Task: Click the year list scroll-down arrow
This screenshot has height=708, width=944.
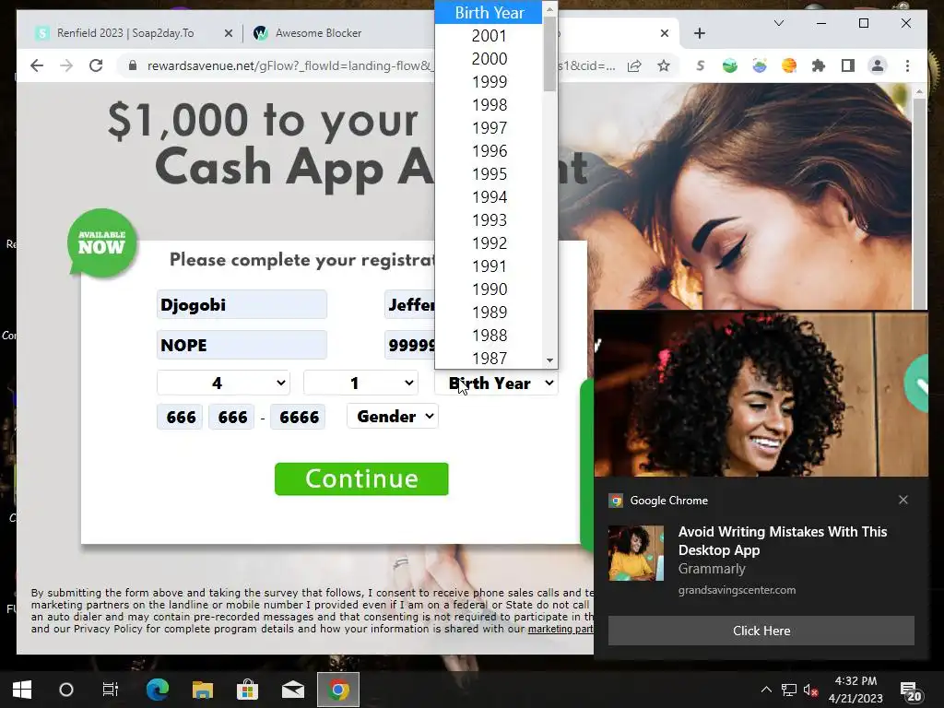Action: pyautogui.click(x=549, y=360)
